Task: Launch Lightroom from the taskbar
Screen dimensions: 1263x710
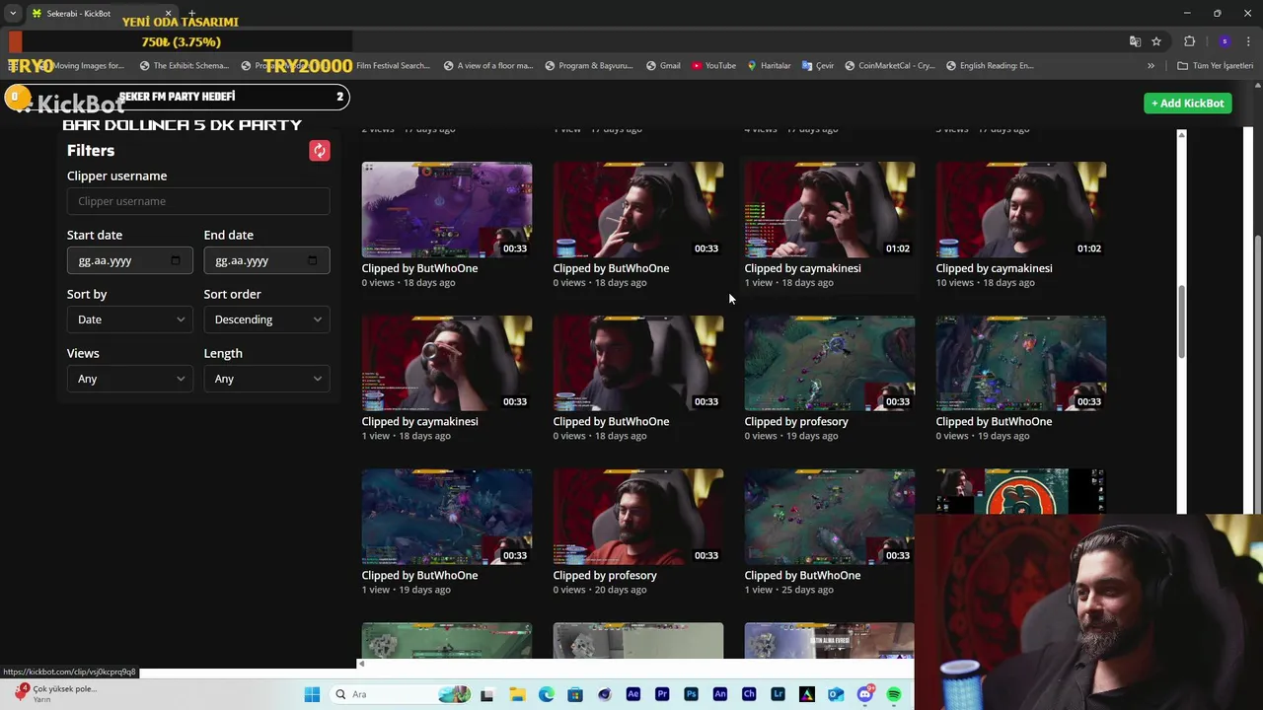Action: coord(778,694)
